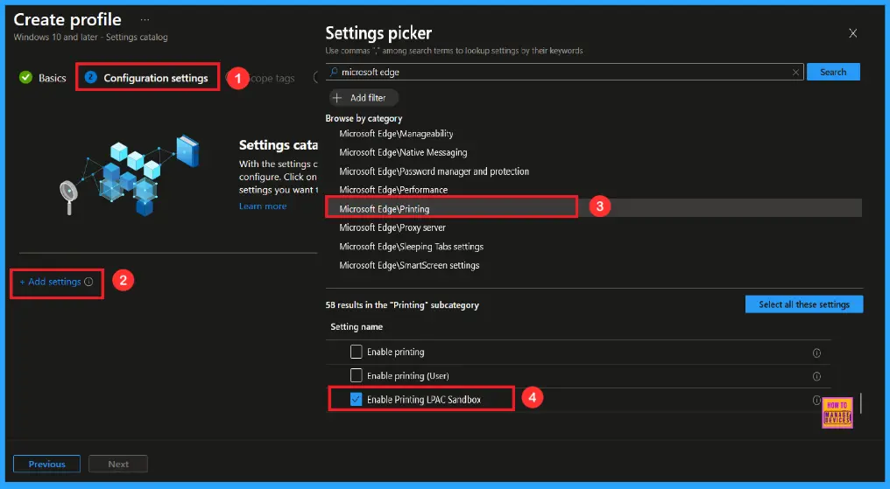Click the 58 results Printing subcategory text
890x489 pixels.
[402, 304]
